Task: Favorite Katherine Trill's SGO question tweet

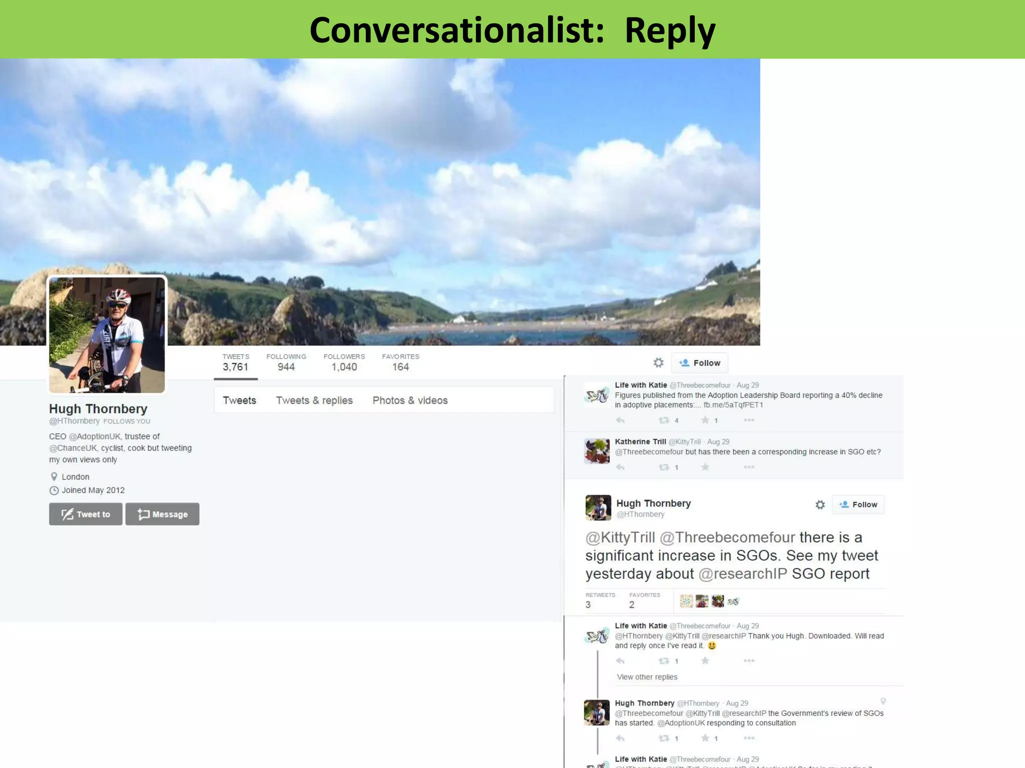Action: click(x=705, y=467)
